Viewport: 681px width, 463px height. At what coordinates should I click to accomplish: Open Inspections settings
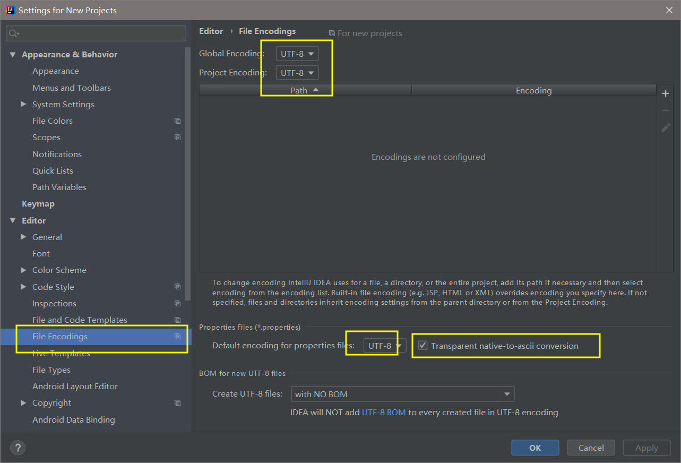pyautogui.click(x=55, y=304)
